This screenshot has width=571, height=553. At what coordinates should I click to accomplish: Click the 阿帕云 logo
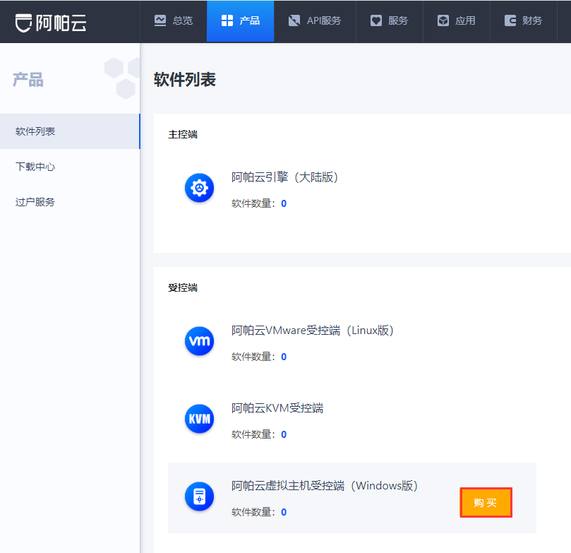[x=51, y=23]
